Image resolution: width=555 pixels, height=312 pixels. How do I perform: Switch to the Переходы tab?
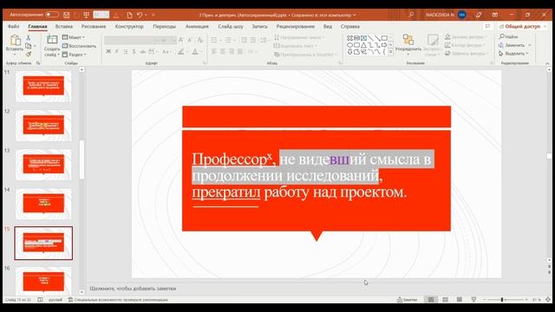[x=164, y=27]
